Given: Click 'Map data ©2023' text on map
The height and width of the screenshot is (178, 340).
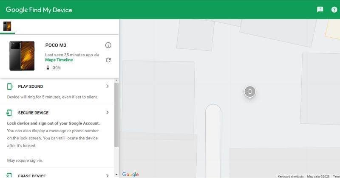Looking at the screenshot, I should click(318, 176).
